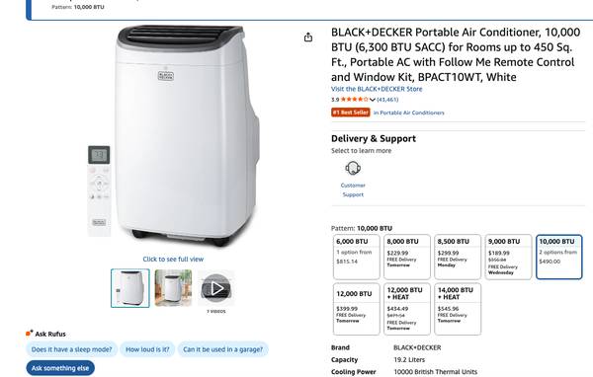The image size is (593, 377).
Task: Play the product videos thumbnail
Action: [215, 288]
